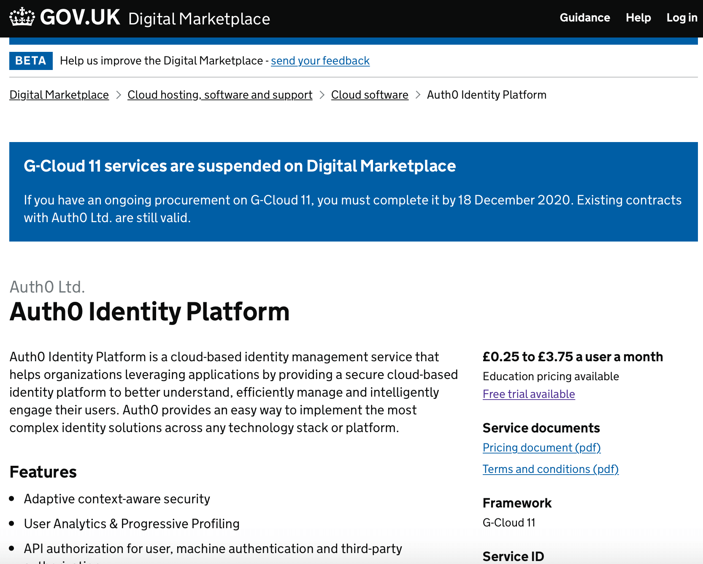Click the BETA phase tag

point(31,61)
